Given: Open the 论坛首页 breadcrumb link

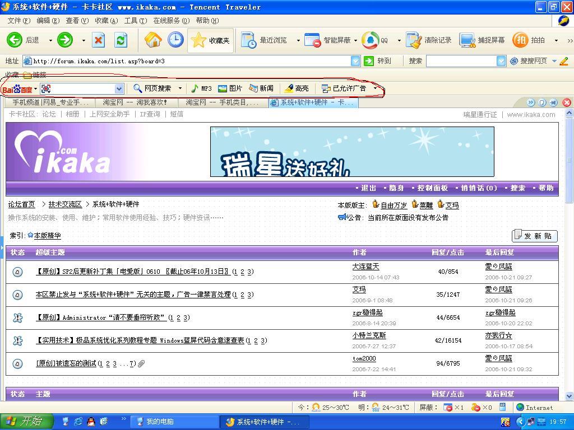Looking at the screenshot, I should (x=22, y=204).
